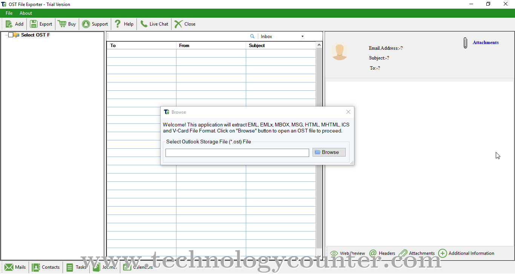Switch to the Web Preview tab

(348, 253)
